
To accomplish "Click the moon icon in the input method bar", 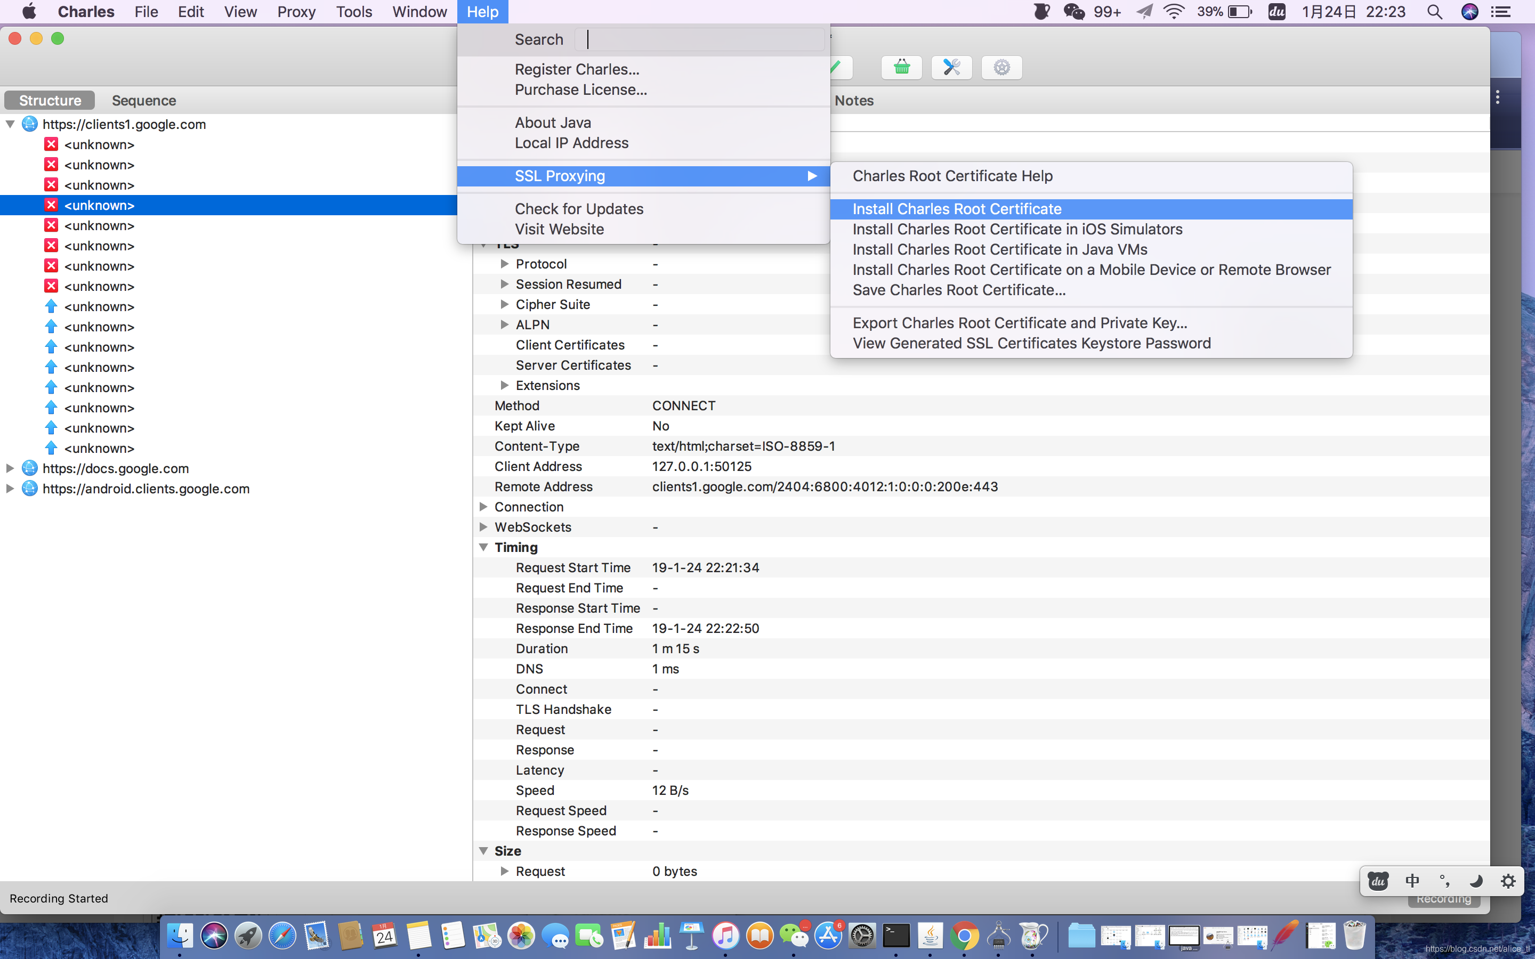I will 1476,881.
